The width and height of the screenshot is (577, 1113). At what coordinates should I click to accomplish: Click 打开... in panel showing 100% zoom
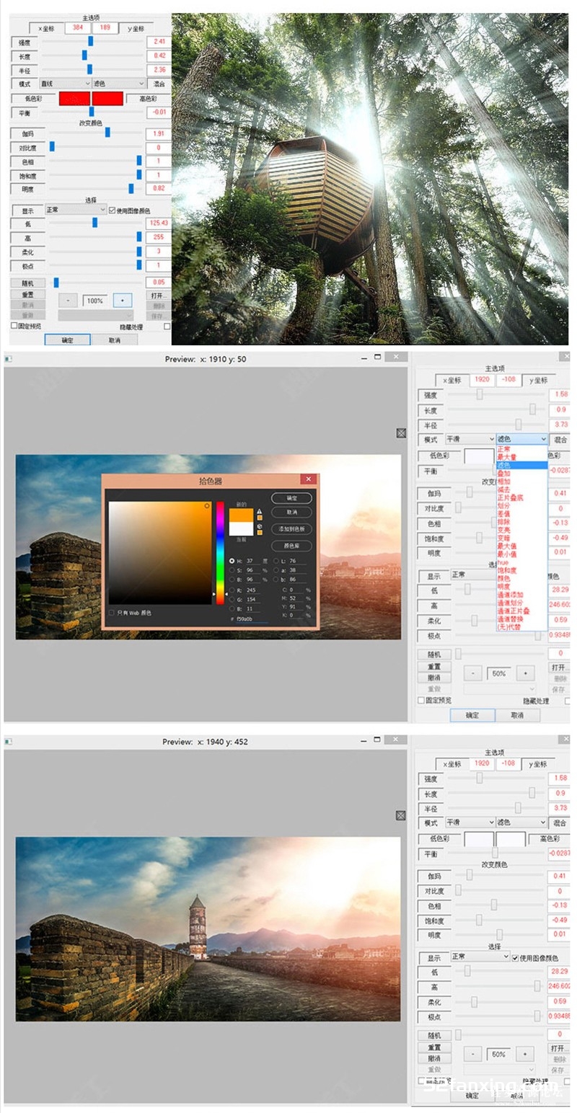coord(159,296)
